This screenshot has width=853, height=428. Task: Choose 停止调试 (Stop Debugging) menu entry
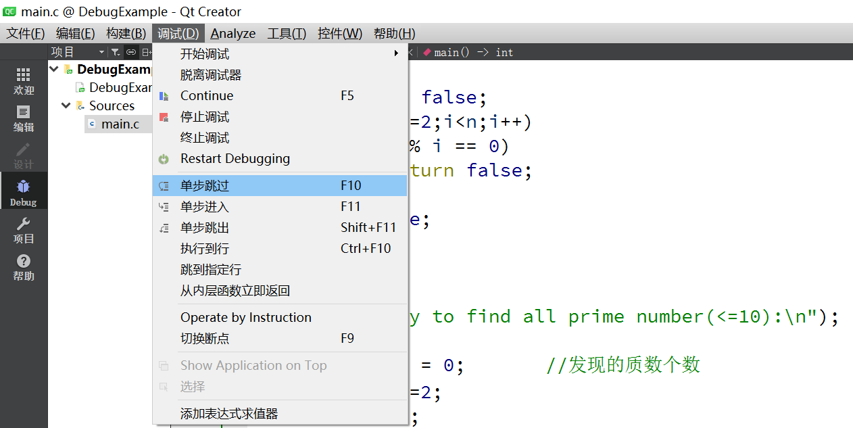205,117
